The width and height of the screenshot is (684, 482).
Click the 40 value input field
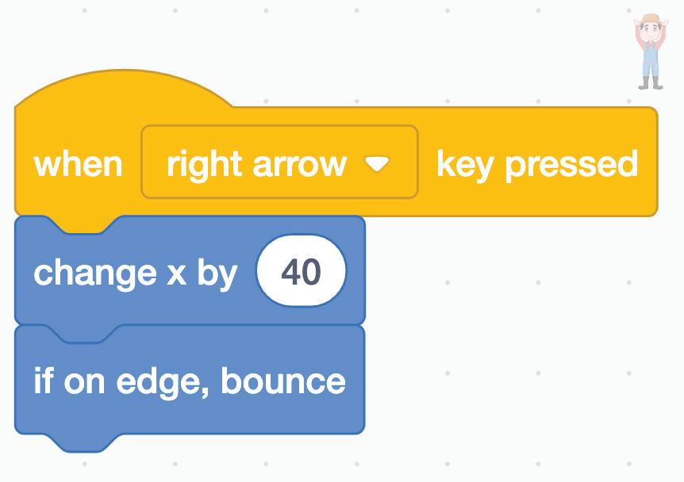(301, 273)
